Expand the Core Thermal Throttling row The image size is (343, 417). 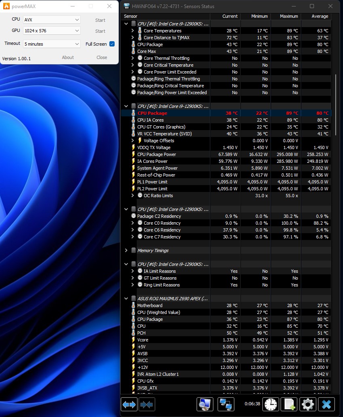click(x=133, y=58)
